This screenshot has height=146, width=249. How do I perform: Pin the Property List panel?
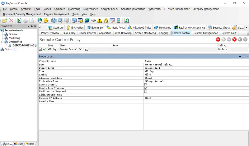click(x=243, y=57)
